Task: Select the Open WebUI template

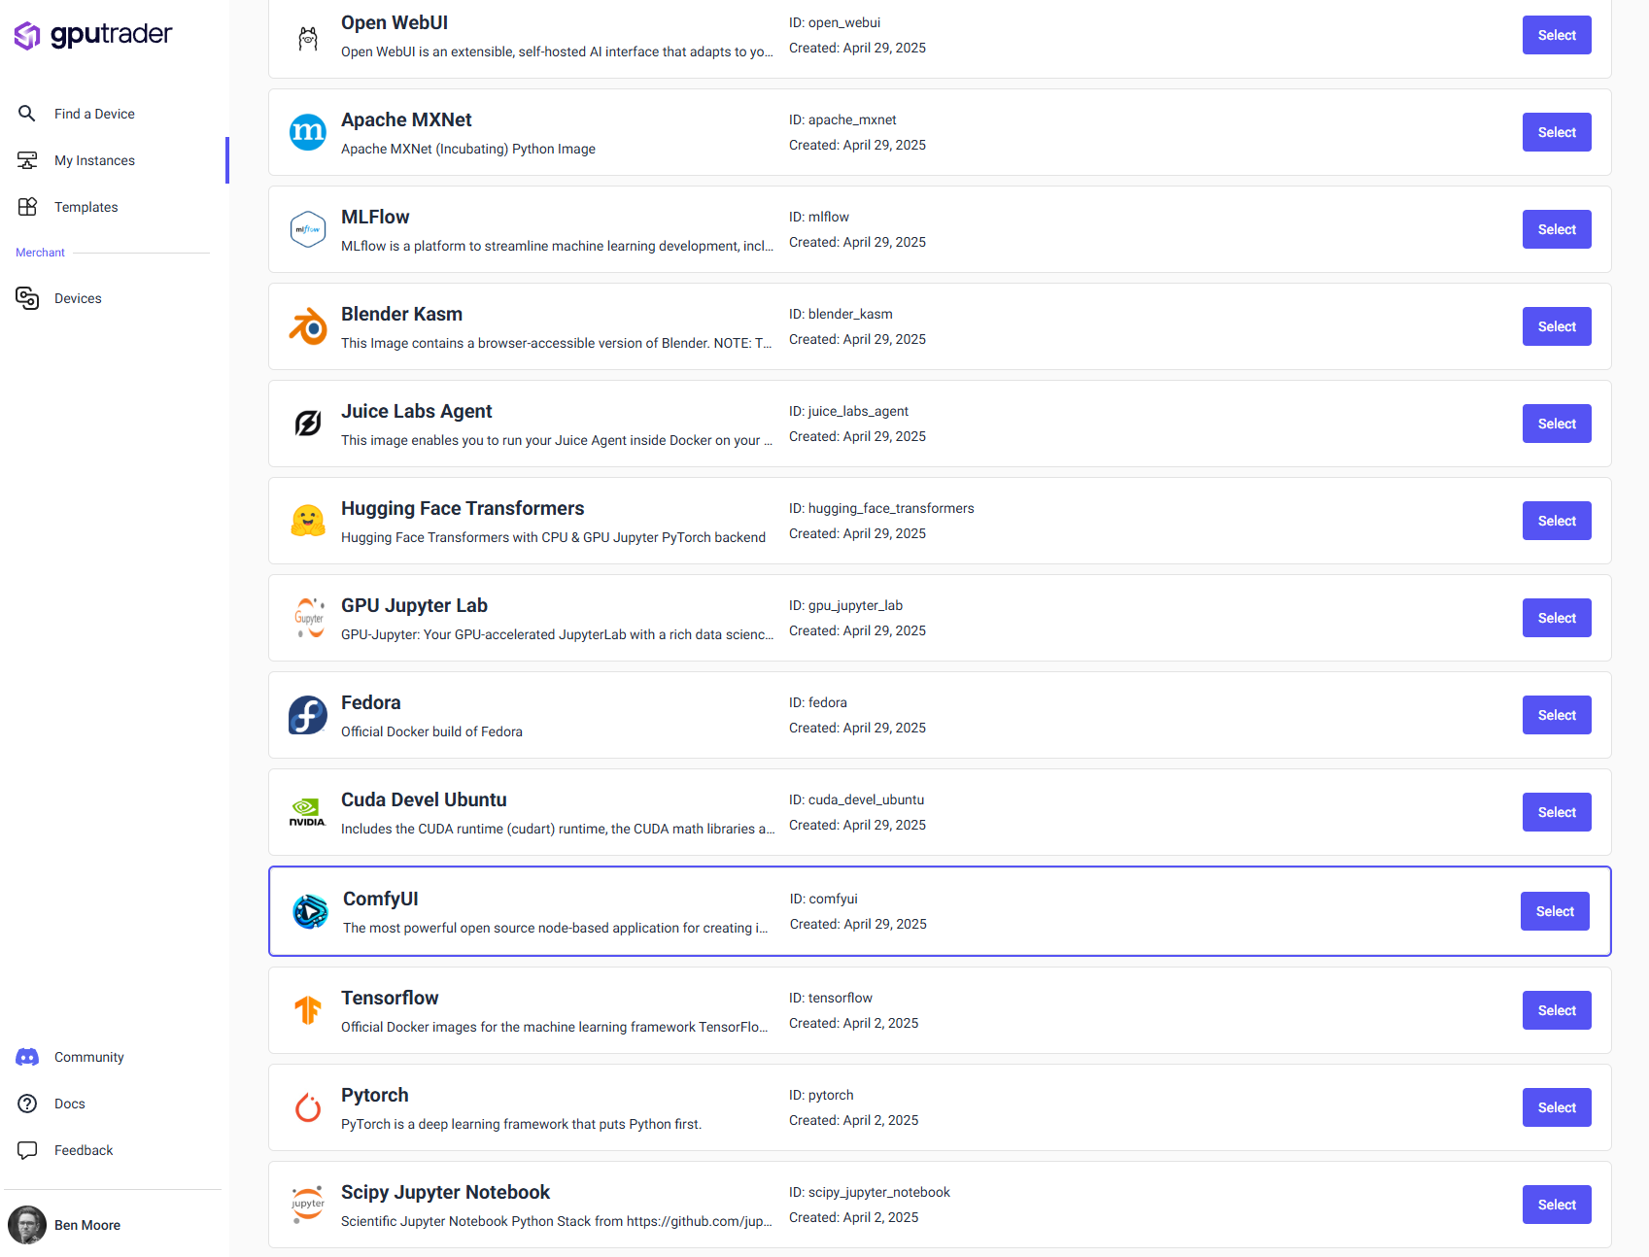Action: 1557,35
